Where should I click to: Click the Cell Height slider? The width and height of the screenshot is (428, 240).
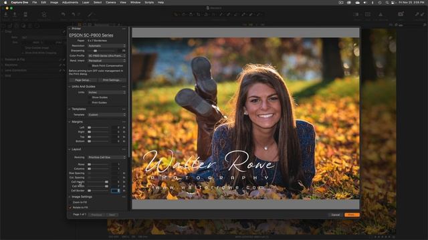pos(98,182)
